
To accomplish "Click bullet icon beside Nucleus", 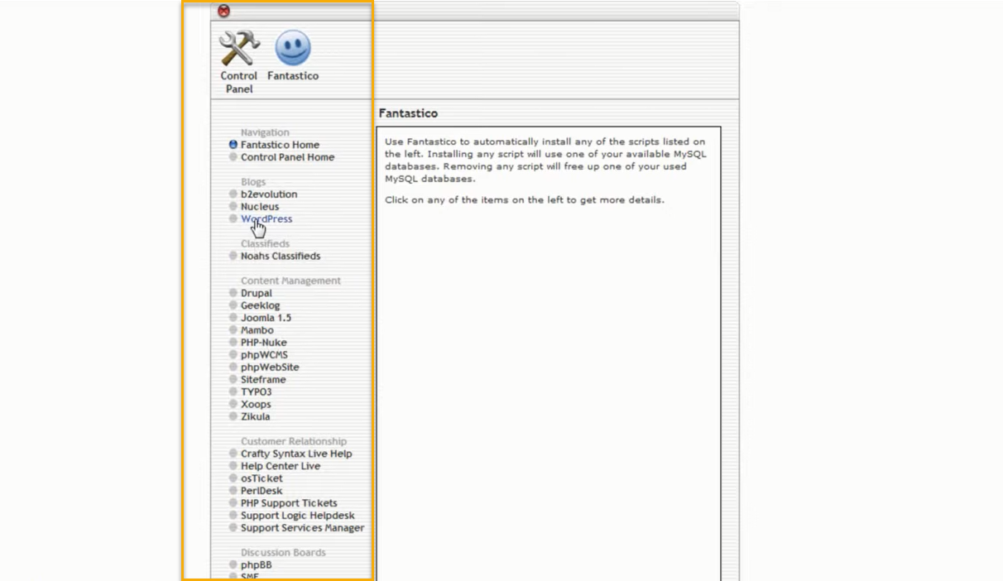I will (x=233, y=206).
